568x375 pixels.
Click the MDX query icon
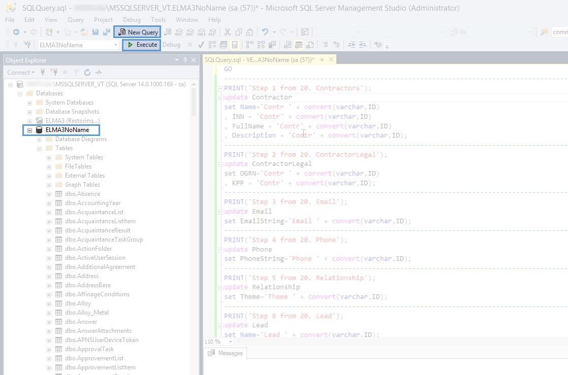(179, 32)
